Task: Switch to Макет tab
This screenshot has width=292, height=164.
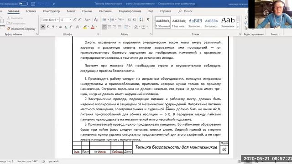Action: point(71,11)
